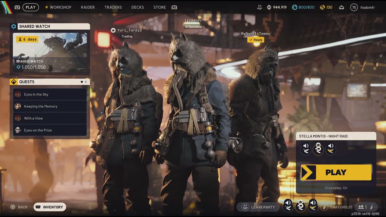This screenshot has height=217, width=386.
Task: Click the Itsdomfr username in the top bar
Action: (367, 8)
